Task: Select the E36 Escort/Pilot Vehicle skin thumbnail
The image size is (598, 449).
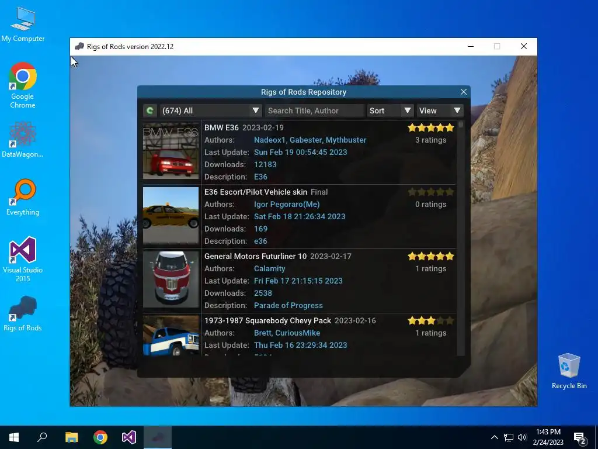Action: 171,215
